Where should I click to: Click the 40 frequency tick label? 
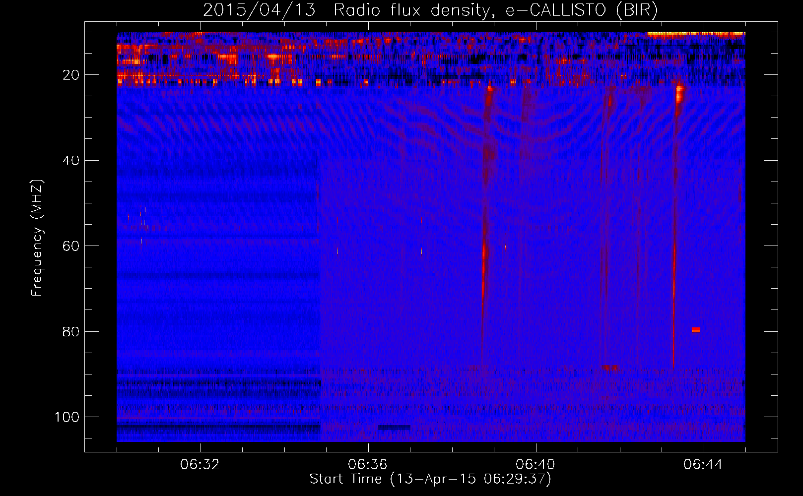71,161
